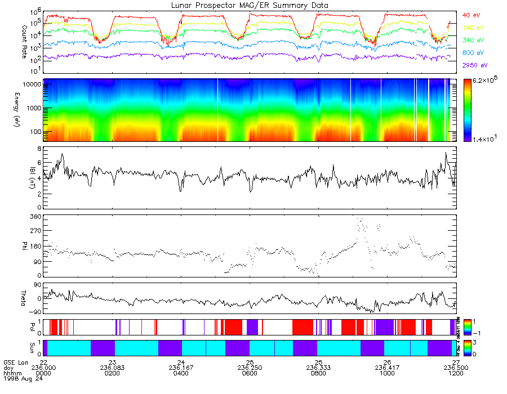
Task: Click the 0000 time tick label
Action: [x=43, y=373]
